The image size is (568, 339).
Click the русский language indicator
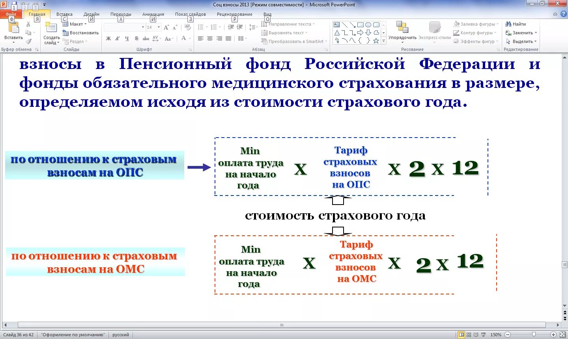(x=121, y=335)
